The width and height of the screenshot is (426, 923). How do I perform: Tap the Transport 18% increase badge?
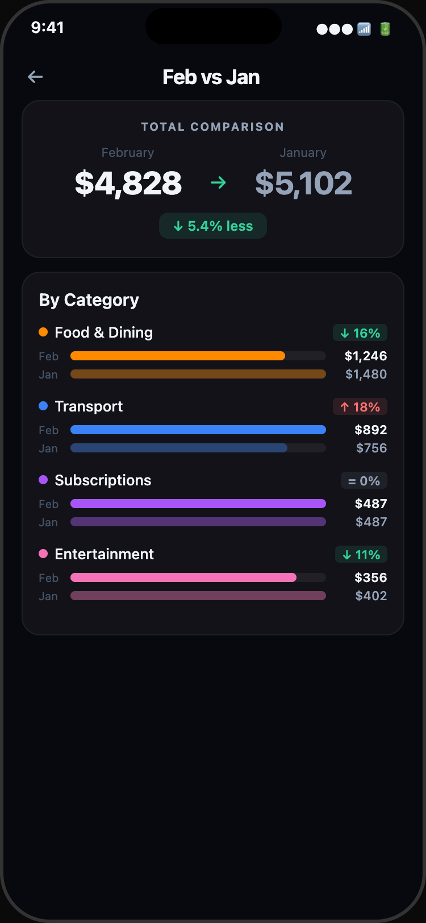click(x=360, y=407)
